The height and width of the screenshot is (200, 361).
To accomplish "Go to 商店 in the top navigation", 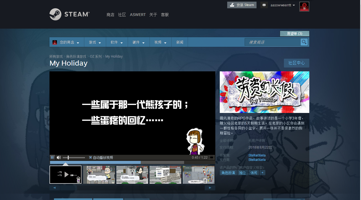I will coord(110,15).
